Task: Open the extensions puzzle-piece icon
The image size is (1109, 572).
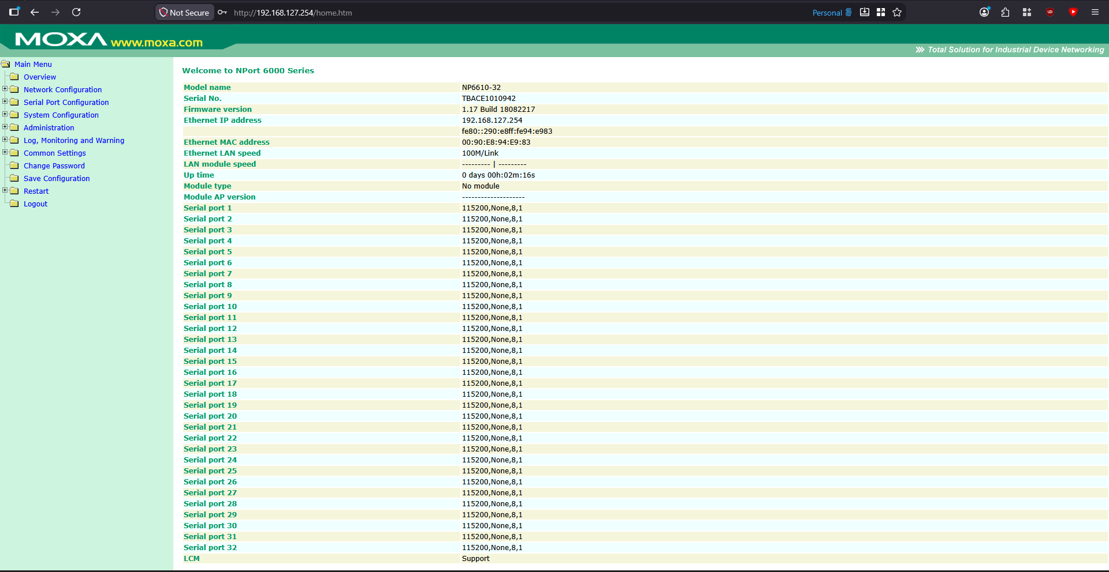Action: [1005, 12]
